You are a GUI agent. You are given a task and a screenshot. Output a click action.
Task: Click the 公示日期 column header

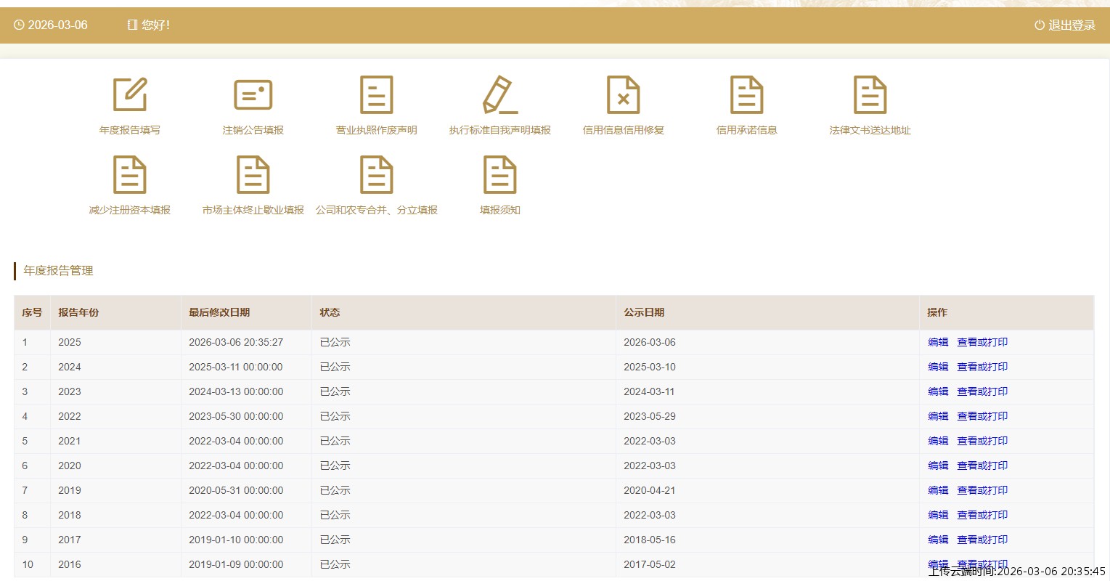coord(644,312)
